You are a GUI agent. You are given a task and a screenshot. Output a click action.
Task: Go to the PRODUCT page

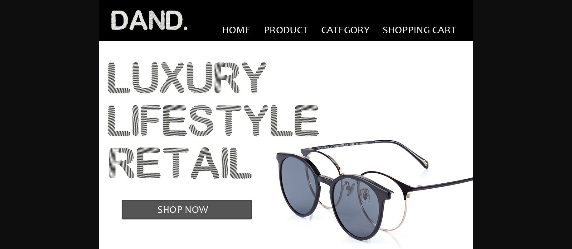tap(286, 30)
